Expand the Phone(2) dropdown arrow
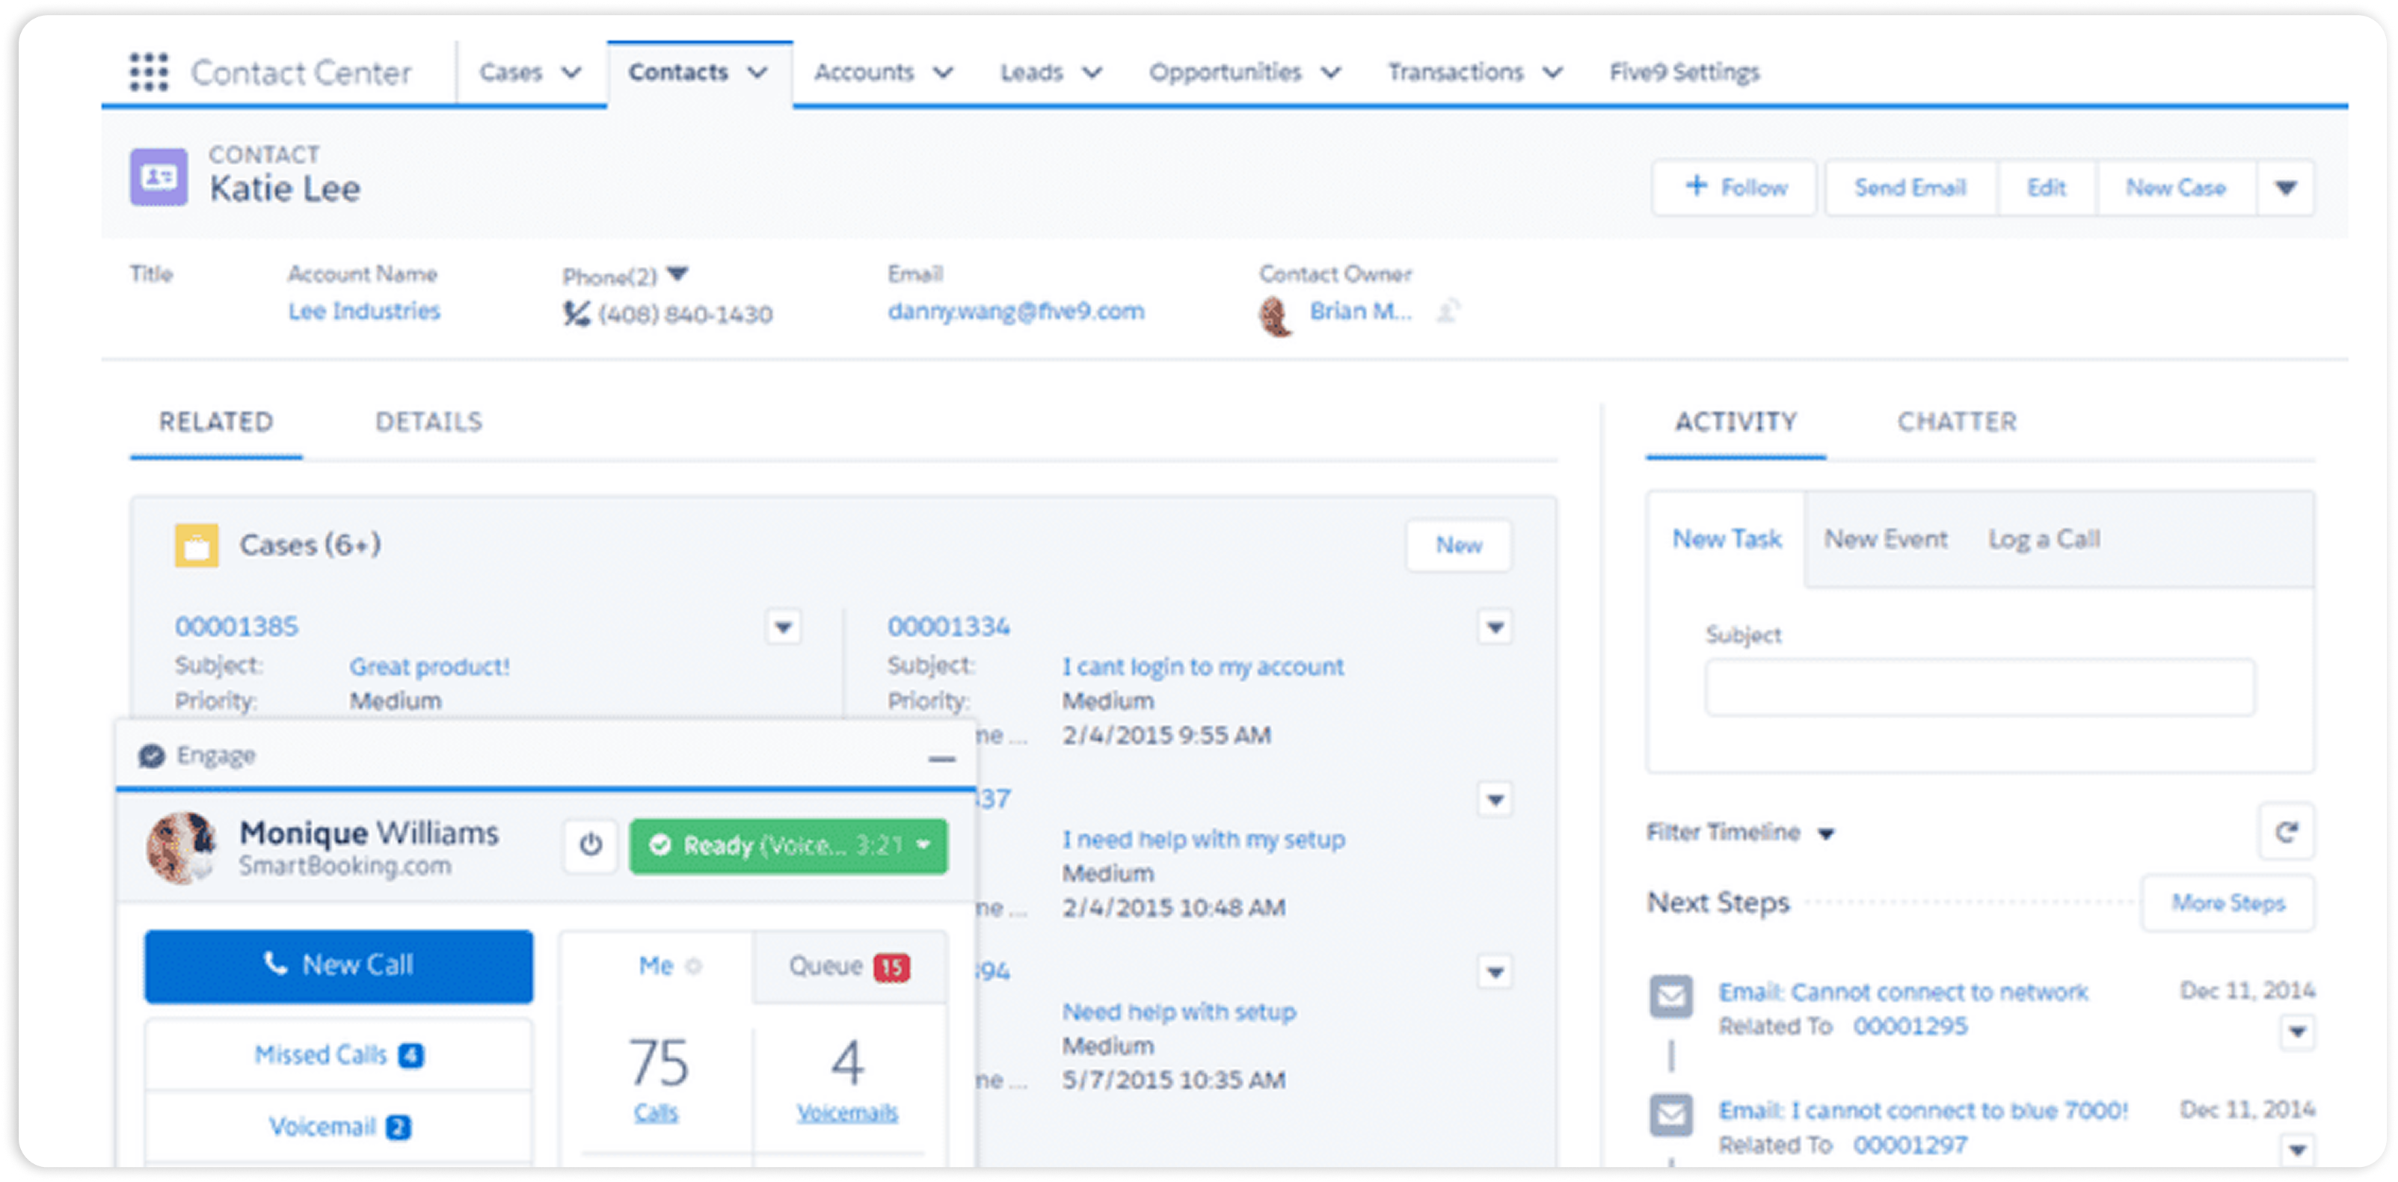This screenshot has height=1182, width=2398. tap(677, 274)
